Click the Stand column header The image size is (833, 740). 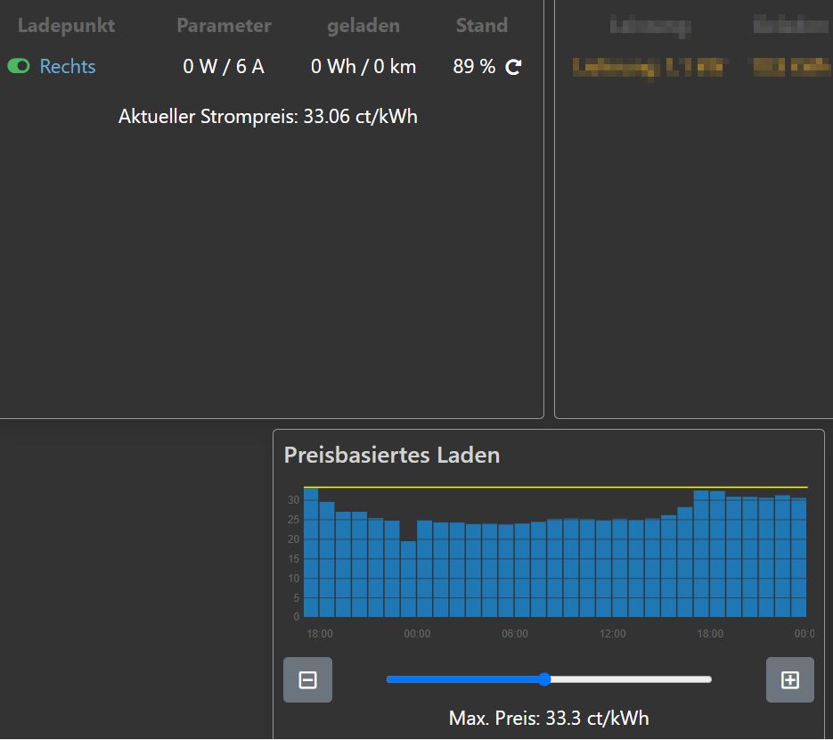pos(482,26)
